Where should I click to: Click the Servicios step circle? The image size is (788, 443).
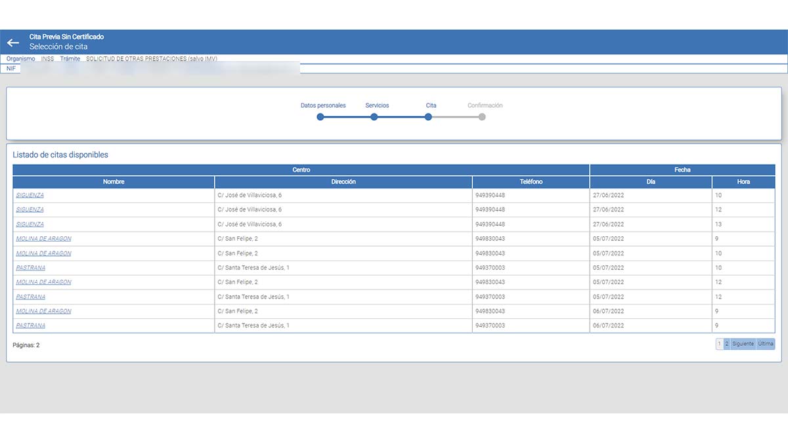374,117
